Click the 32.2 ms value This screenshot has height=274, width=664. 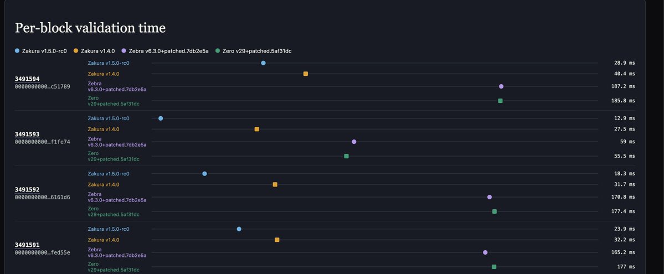pyautogui.click(x=625, y=240)
